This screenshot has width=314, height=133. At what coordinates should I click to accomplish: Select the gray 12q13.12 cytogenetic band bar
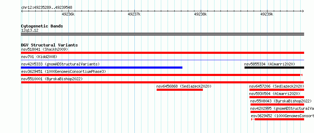(x=162, y=34)
